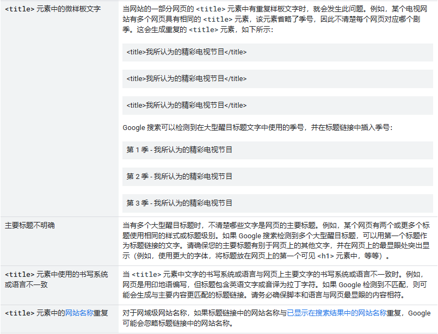Click paragraph starting with 对于网域级网站名称

[276, 318]
